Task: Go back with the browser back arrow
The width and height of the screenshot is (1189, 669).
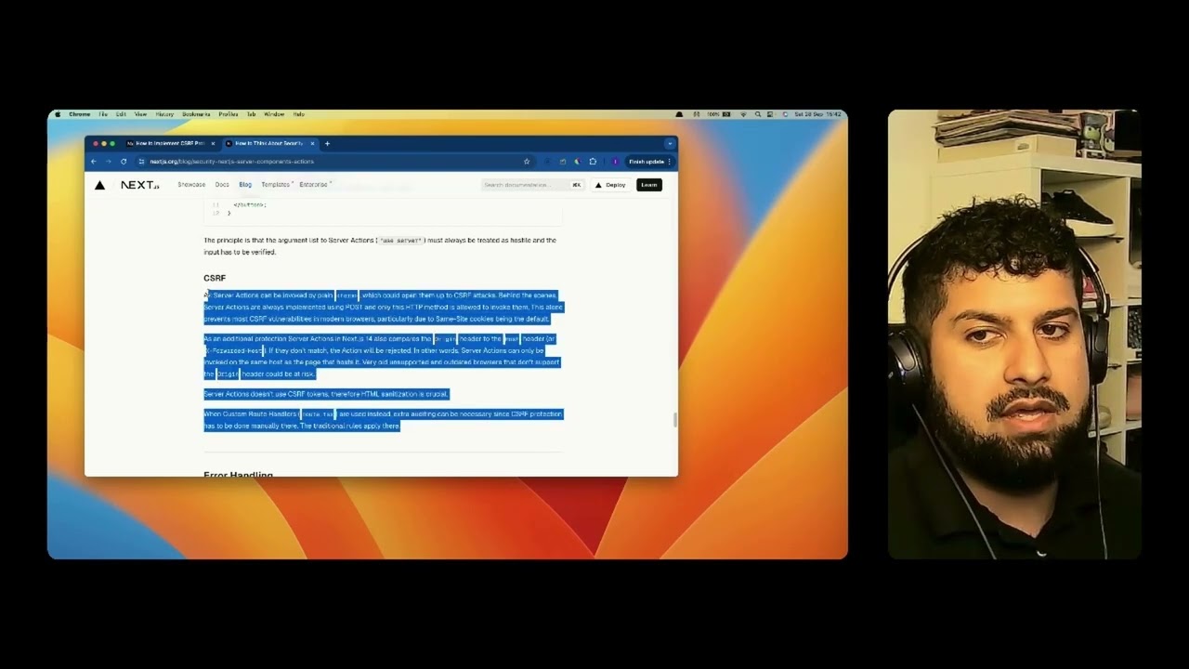Action: 93,162
